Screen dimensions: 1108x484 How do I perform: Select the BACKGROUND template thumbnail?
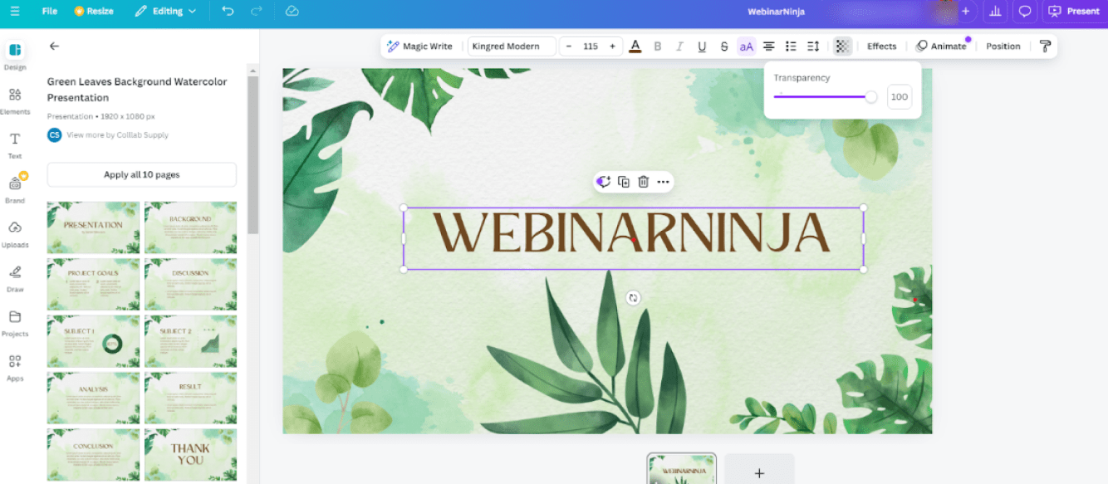190,227
